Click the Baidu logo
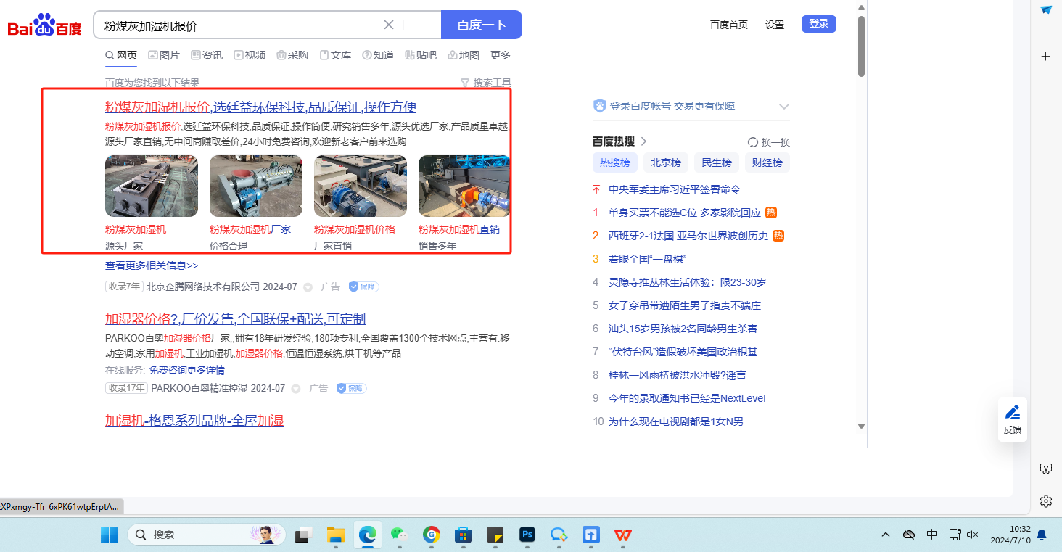Image resolution: width=1062 pixels, height=552 pixels. click(x=45, y=26)
